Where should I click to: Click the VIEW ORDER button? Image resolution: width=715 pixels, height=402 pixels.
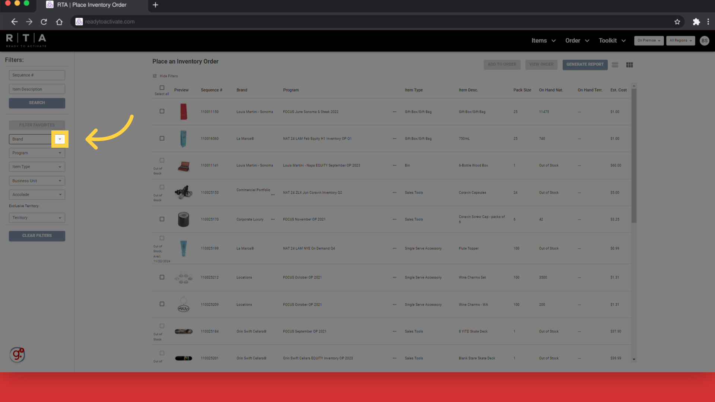pyautogui.click(x=541, y=64)
